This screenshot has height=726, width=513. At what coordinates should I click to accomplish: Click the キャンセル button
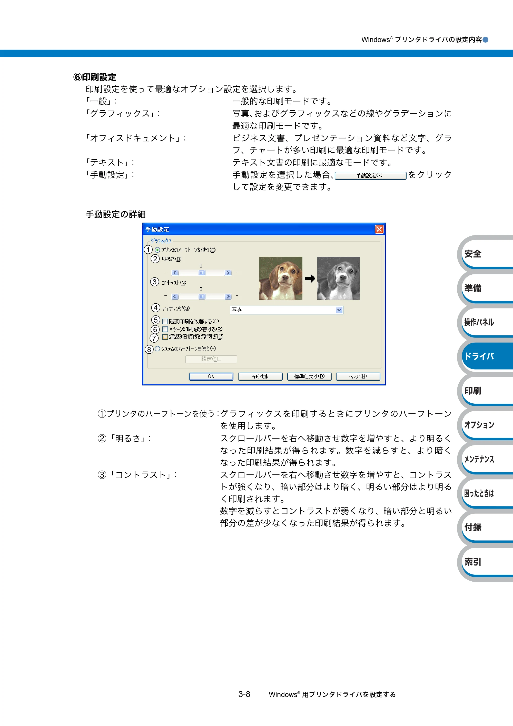tap(260, 376)
